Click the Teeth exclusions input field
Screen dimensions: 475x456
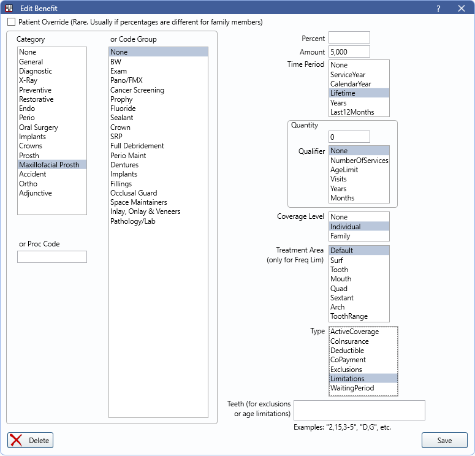359,410
